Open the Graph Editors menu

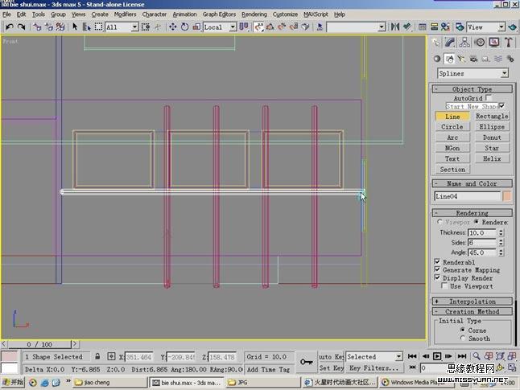tap(219, 14)
